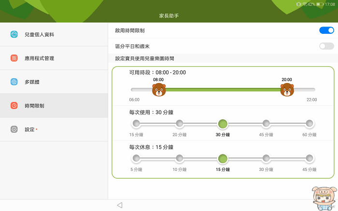
Task: Select 5 分鐘 rest duration point
Action: coord(136,158)
